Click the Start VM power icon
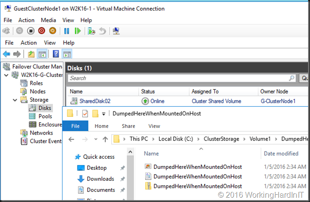 point(19,31)
